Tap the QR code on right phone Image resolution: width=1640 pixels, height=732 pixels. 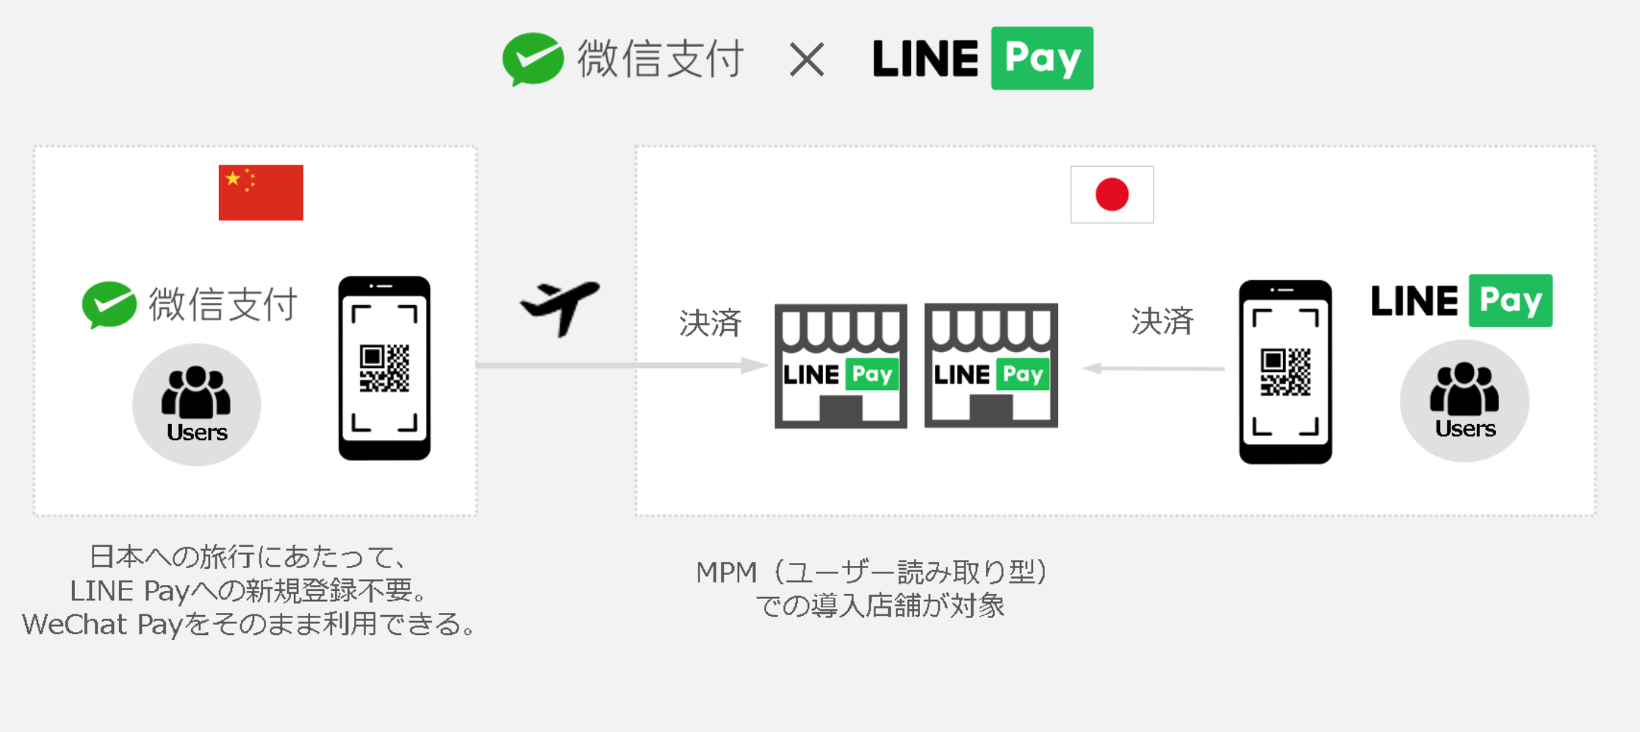tap(1285, 372)
